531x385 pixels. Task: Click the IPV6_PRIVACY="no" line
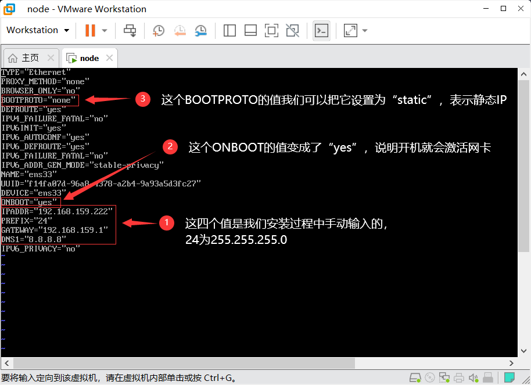pyautogui.click(x=41, y=249)
